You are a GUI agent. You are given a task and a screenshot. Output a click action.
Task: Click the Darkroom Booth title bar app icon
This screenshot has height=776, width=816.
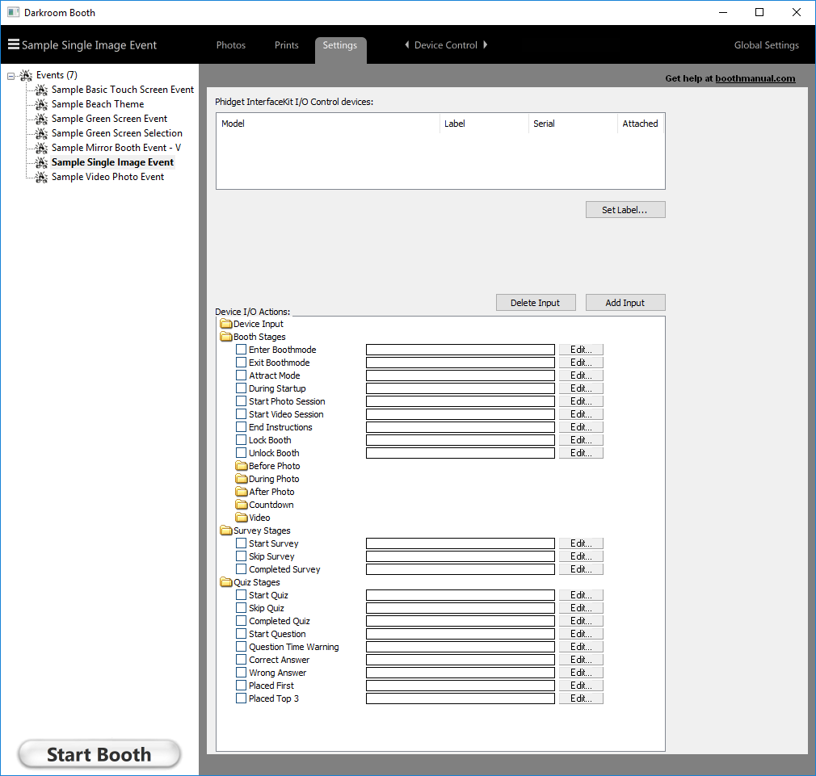(x=13, y=12)
